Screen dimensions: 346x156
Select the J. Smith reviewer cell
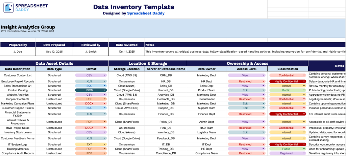[91, 52]
